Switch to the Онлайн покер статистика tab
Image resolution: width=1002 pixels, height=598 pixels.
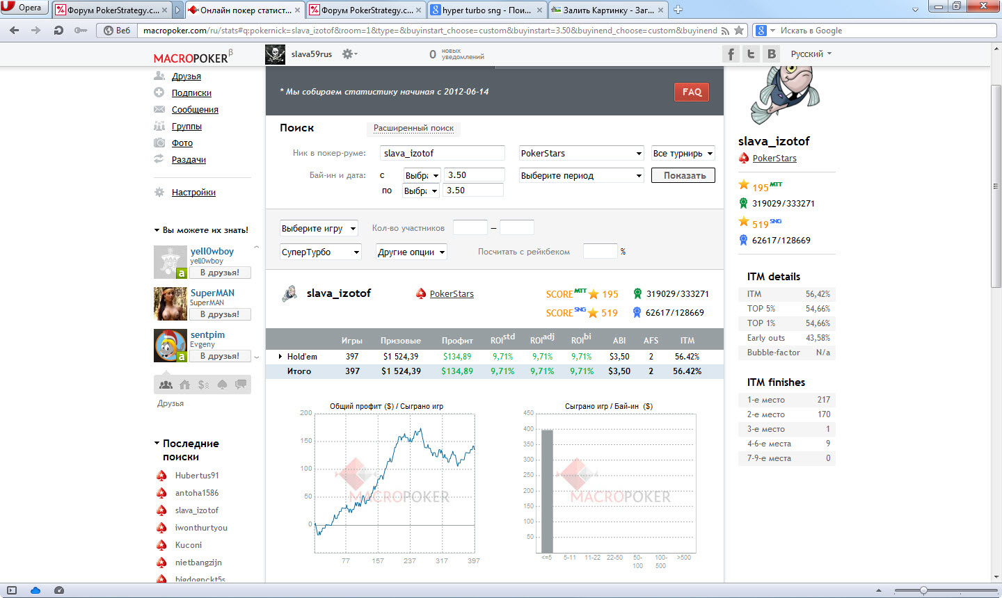(245, 10)
